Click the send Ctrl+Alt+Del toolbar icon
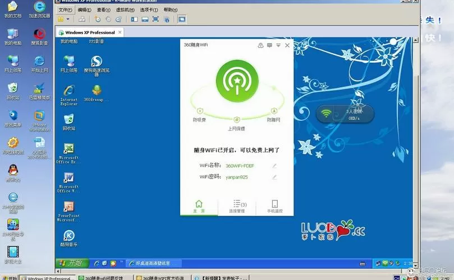The height and width of the screenshot is (280, 454). click(x=82, y=20)
